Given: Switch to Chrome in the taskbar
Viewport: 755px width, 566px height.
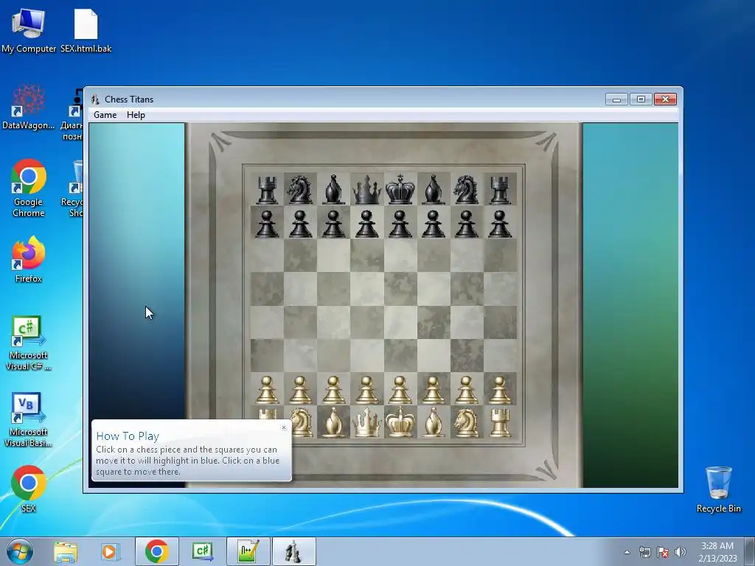Looking at the screenshot, I should (157, 551).
